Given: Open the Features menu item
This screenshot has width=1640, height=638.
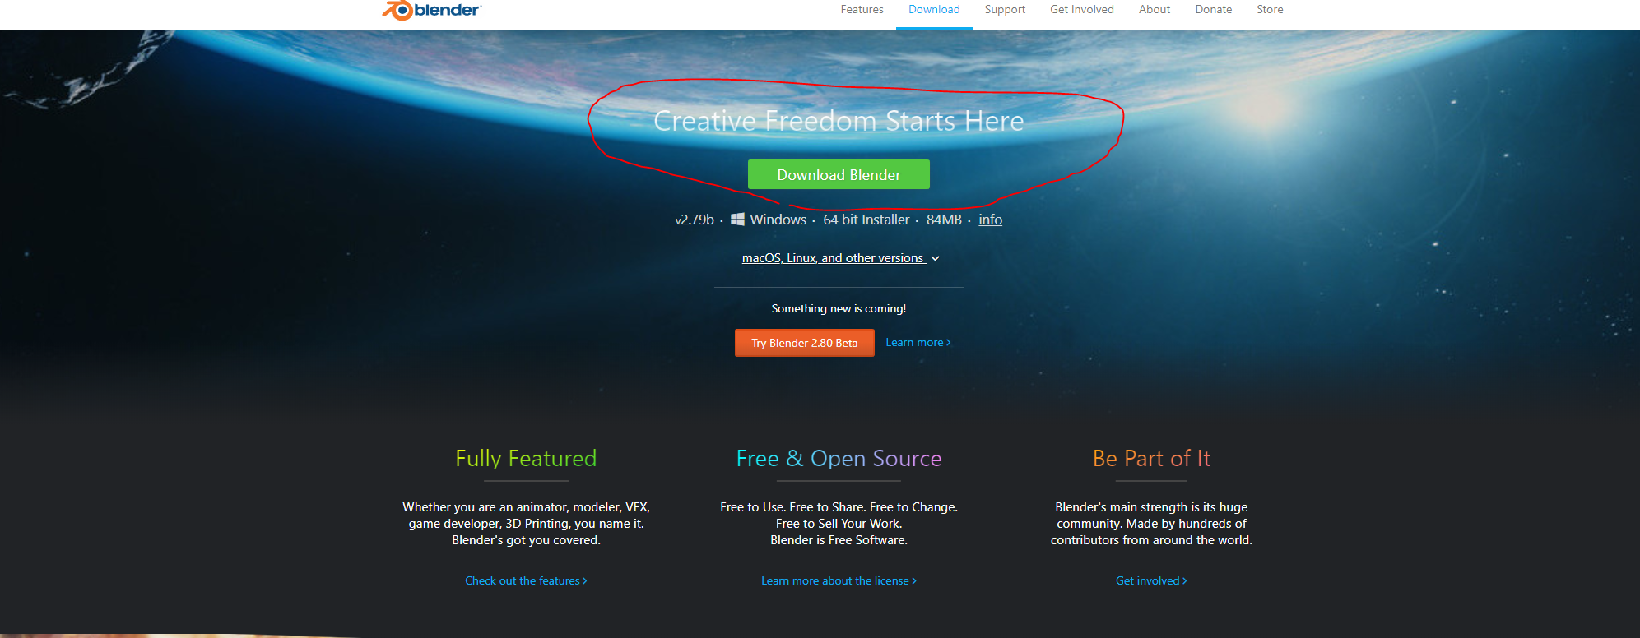Looking at the screenshot, I should pos(862,10).
